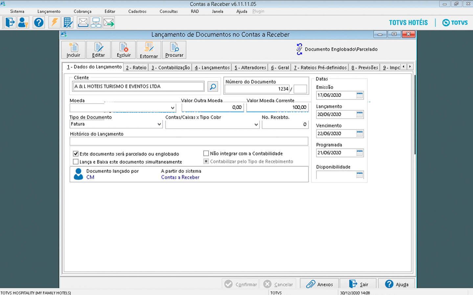Expand the Moeda dropdown
Screen dimensions: 473x295
pyautogui.click(x=172, y=108)
